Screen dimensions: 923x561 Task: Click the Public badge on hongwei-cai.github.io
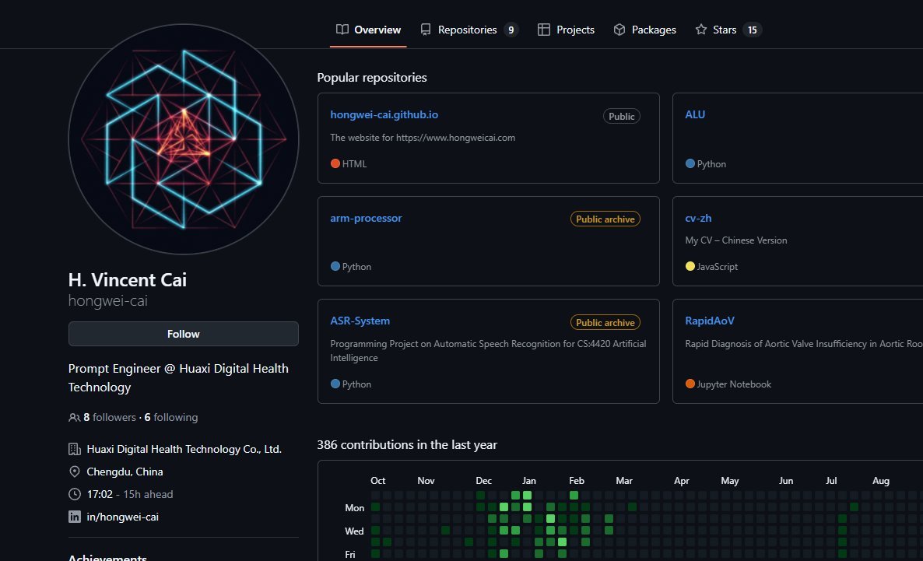point(622,117)
